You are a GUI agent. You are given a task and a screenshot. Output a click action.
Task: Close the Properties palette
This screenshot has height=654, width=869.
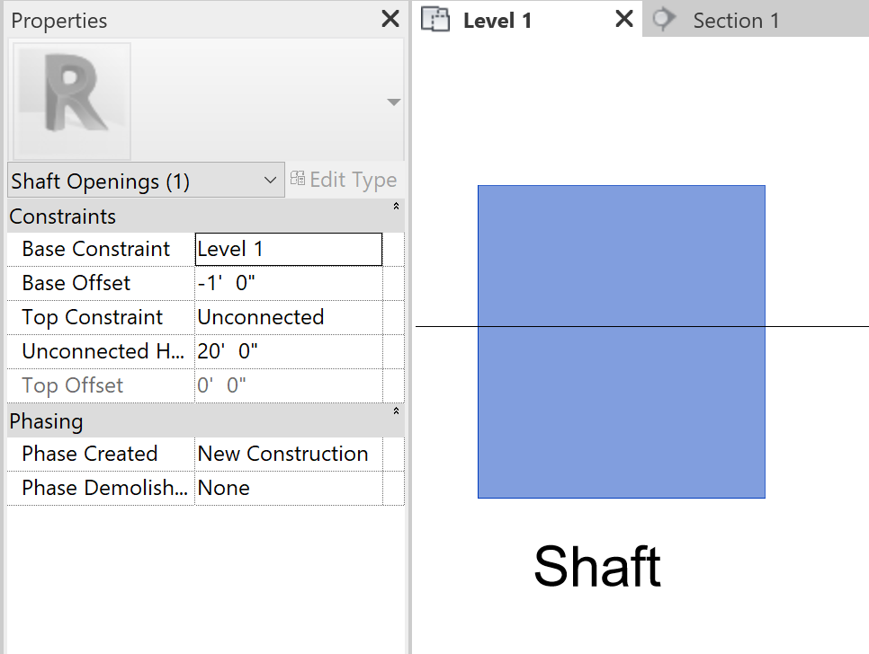[390, 18]
